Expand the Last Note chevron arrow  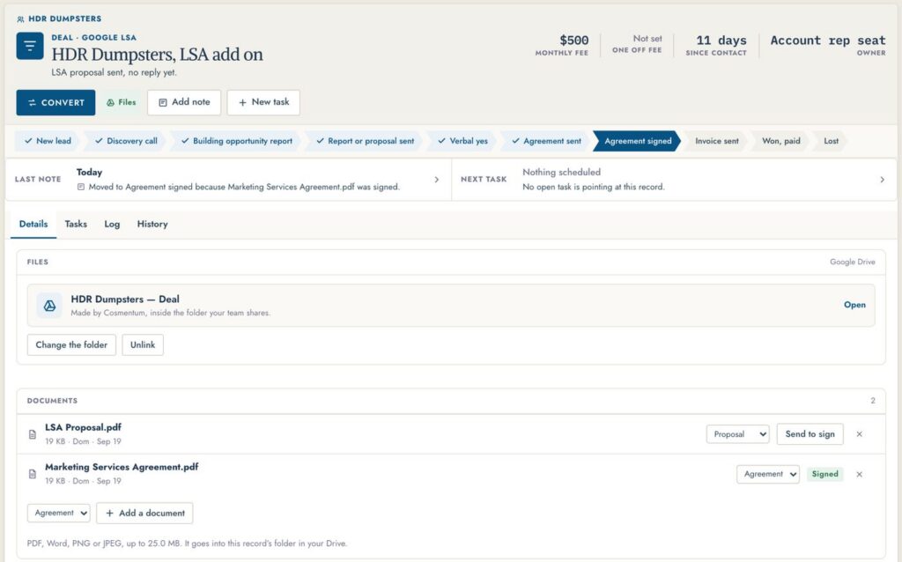(437, 180)
